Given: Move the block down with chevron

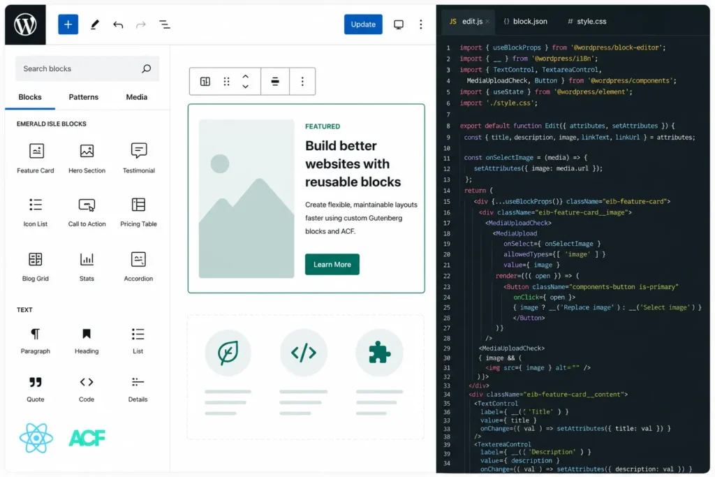Looking at the screenshot, I should click(245, 86).
